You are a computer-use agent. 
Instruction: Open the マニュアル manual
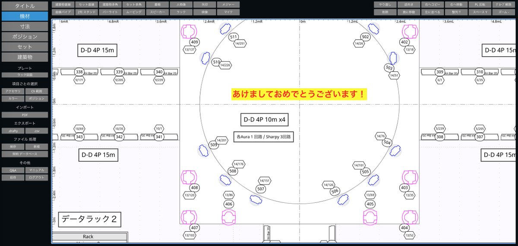(x=37, y=170)
